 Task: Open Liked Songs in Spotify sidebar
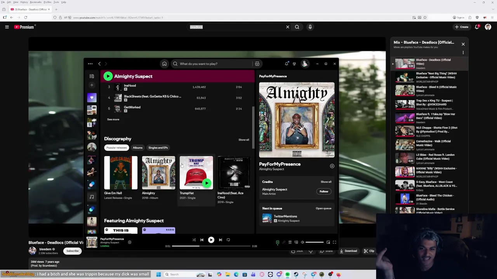pos(92,98)
